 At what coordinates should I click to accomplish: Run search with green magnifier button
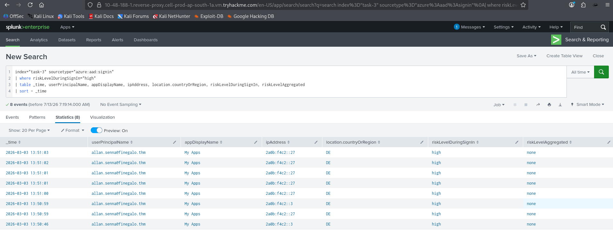[x=601, y=72]
